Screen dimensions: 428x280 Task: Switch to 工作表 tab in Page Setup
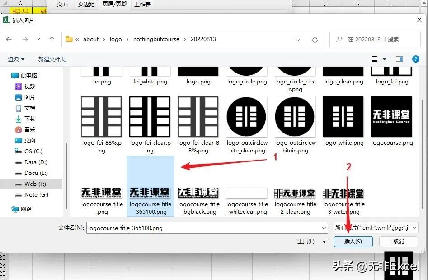[x=142, y=4]
